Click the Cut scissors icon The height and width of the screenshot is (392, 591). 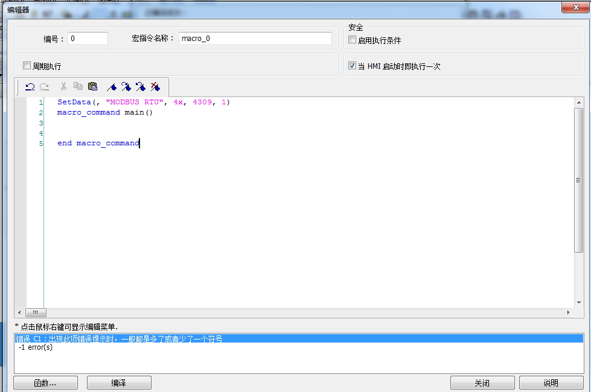coord(63,87)
